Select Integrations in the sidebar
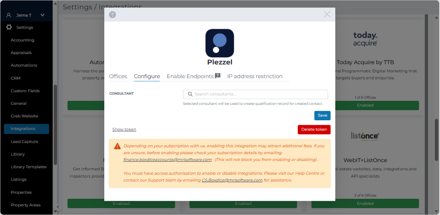This screenshot has height=215, width=440. [x=26, y=129]
